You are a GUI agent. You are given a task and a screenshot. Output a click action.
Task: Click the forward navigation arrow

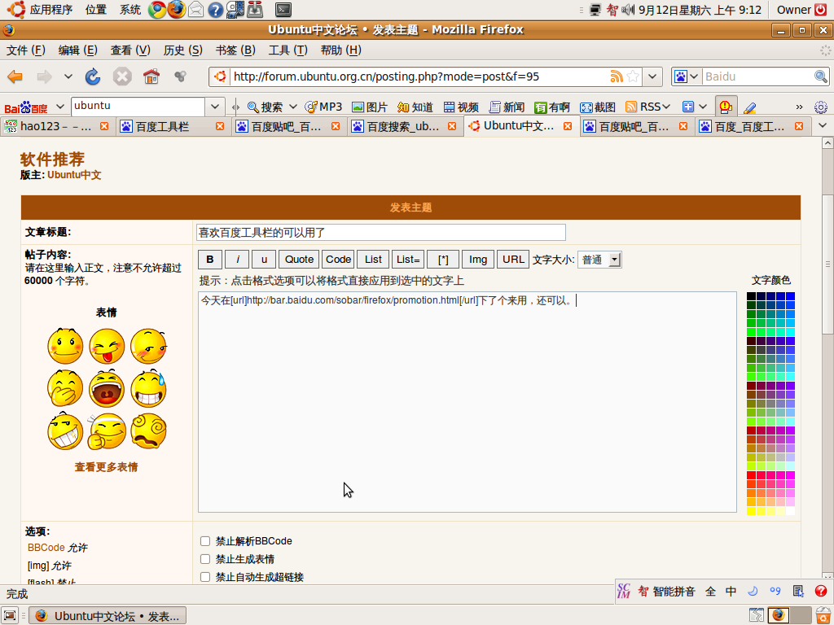coord(44,76)
